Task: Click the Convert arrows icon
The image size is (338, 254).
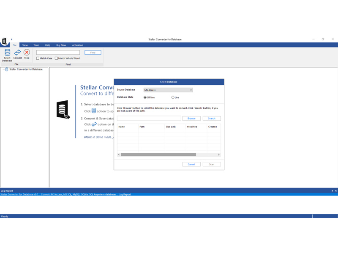Action: click(x=17, y=52)
